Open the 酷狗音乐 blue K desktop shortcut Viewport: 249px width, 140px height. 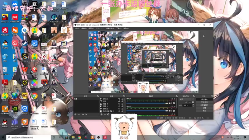(x=34, y=44)
